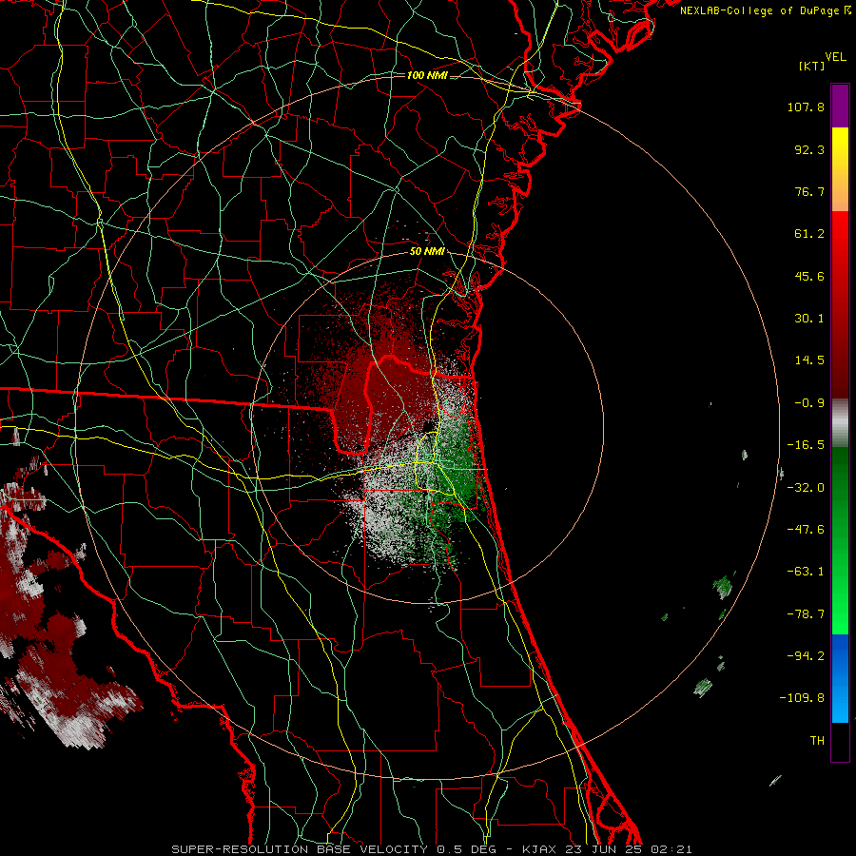Image resolution: width=856 pixels, height=856 pixels.
Task: Click the -63.1 velocity scale value
Action: tap(806, 572)
